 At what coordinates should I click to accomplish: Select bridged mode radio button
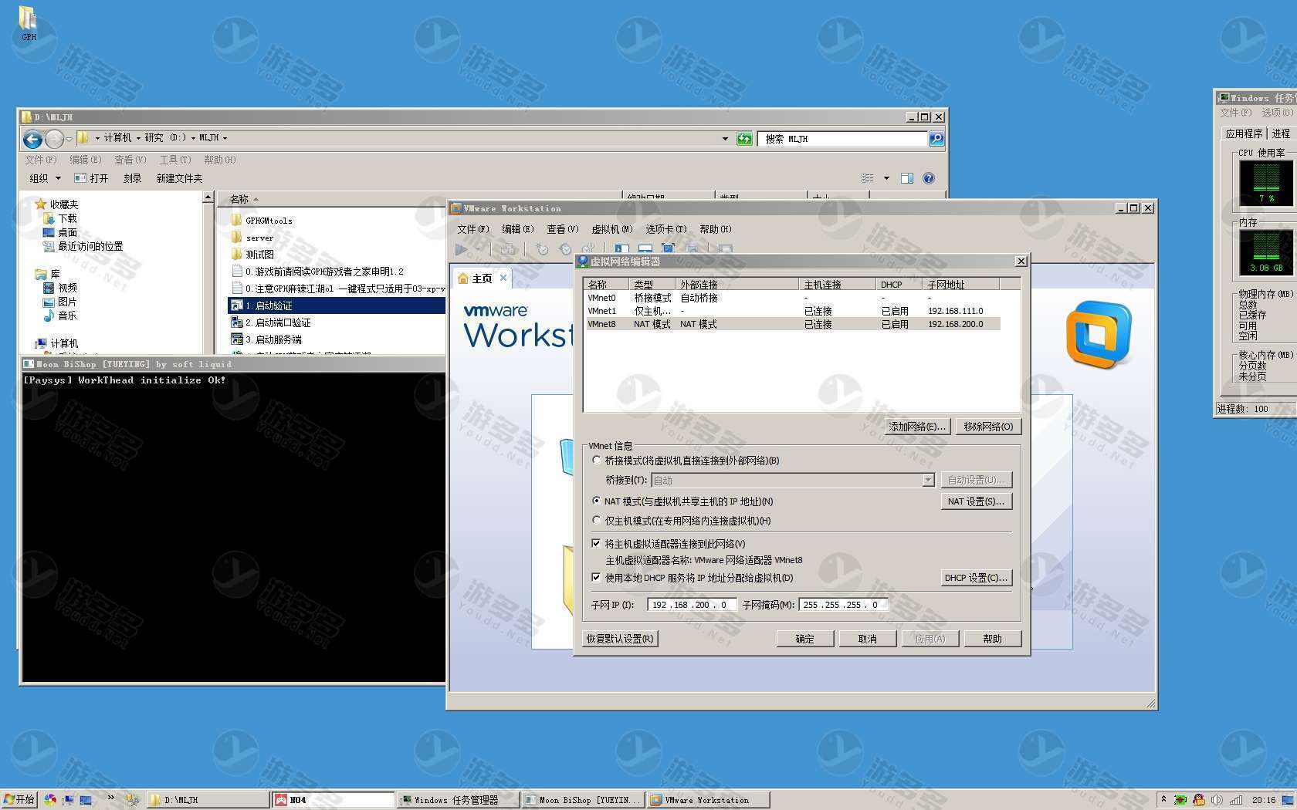pyautogui.click(x=596, y=460)
